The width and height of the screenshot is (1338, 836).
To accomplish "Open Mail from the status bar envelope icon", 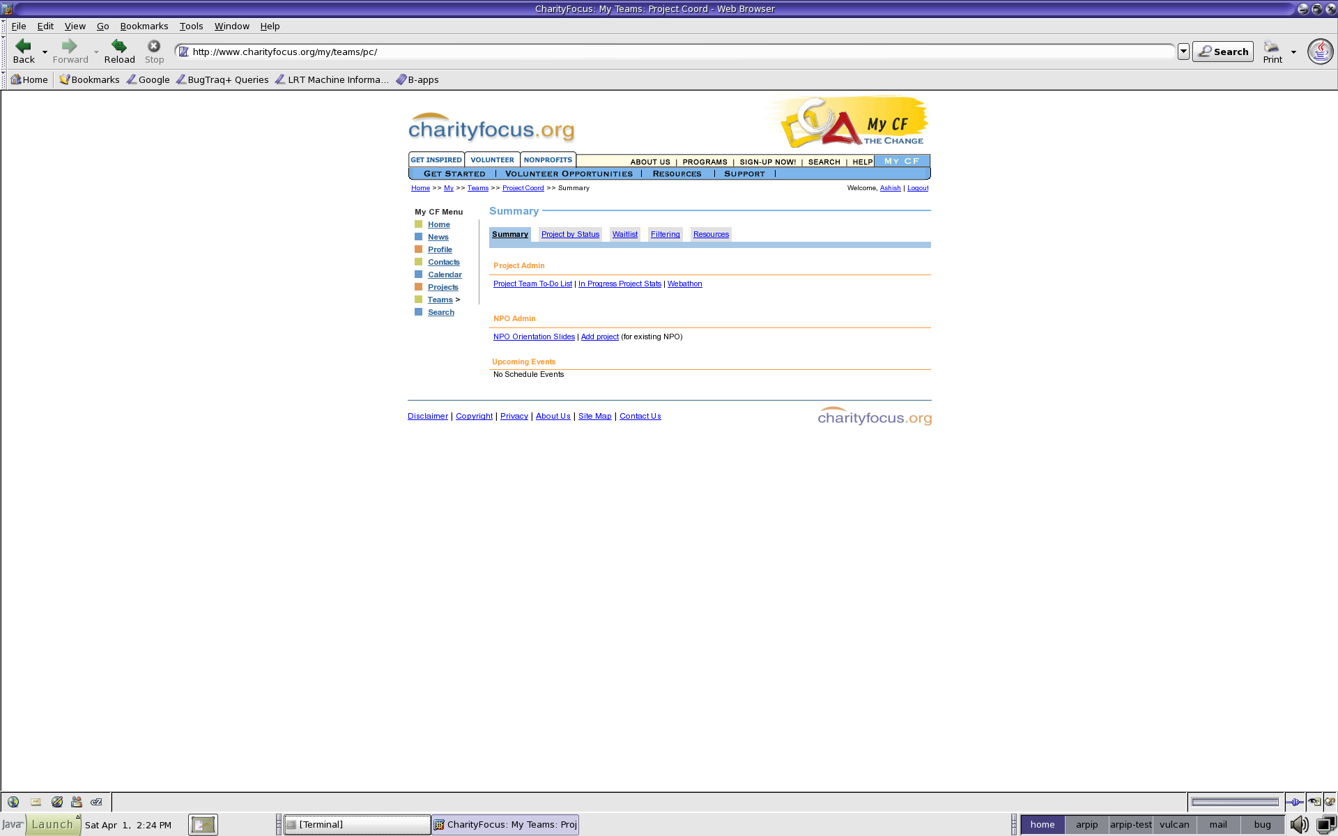I will coord(36,802).
